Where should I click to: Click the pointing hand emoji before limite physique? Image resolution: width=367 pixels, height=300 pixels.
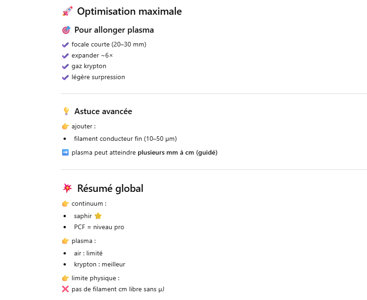click(65, 278)
